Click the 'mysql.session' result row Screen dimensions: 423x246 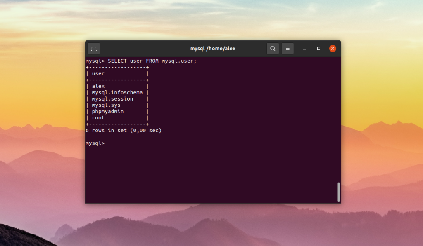point(117,99)
